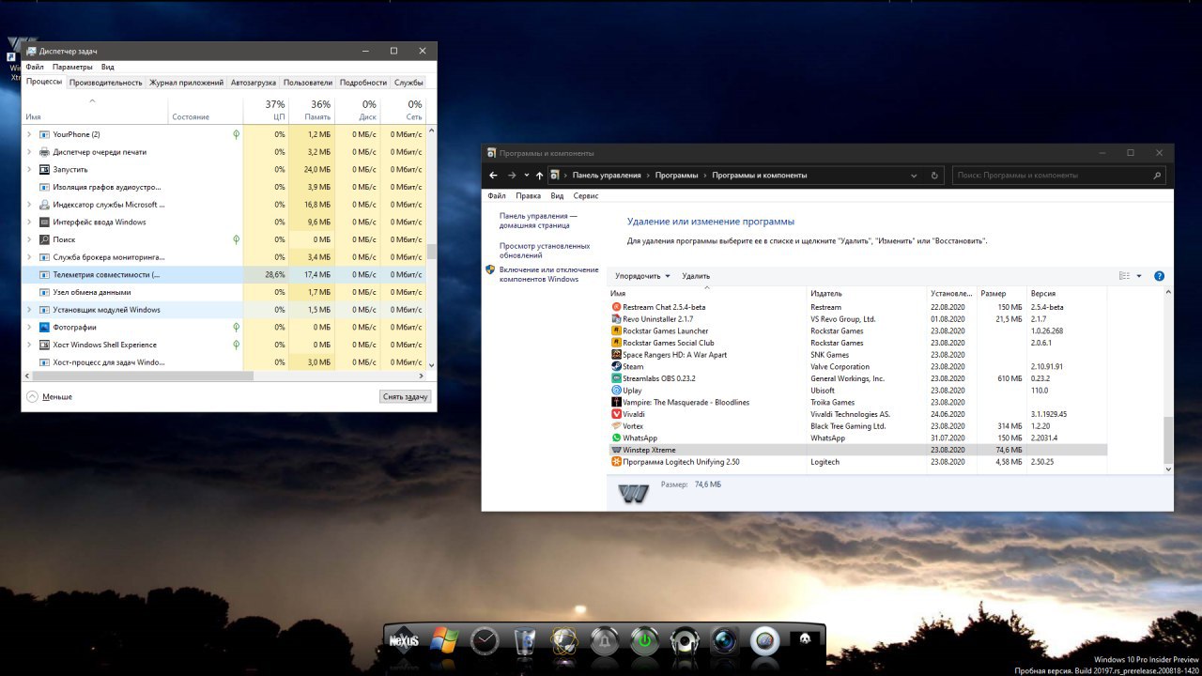This screenshot has height=676, width=1202.
Task: Click Удалить in the programs toolbar
Action: [x=696, y=276]
